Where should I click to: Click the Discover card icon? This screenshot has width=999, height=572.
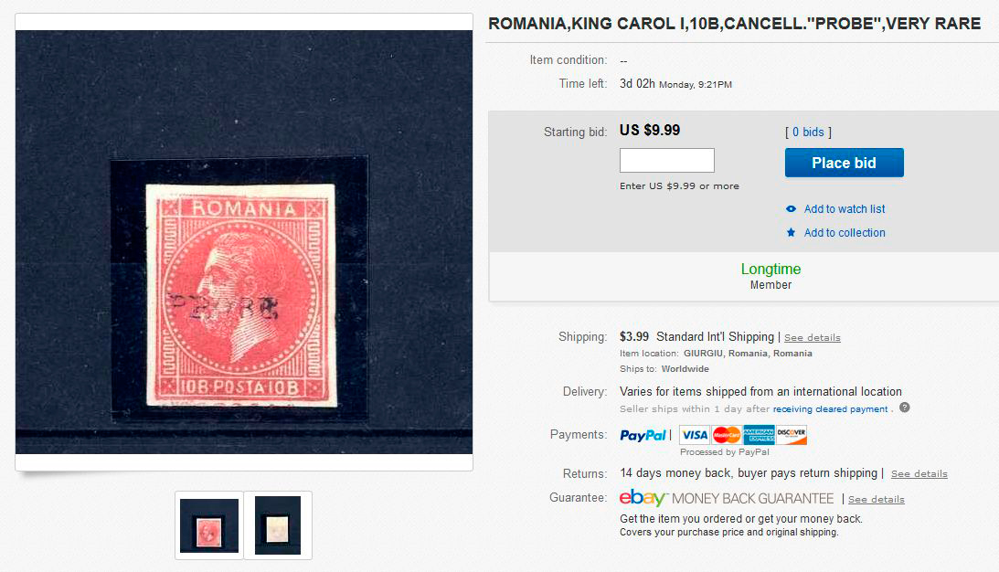[x=792, y=434]
